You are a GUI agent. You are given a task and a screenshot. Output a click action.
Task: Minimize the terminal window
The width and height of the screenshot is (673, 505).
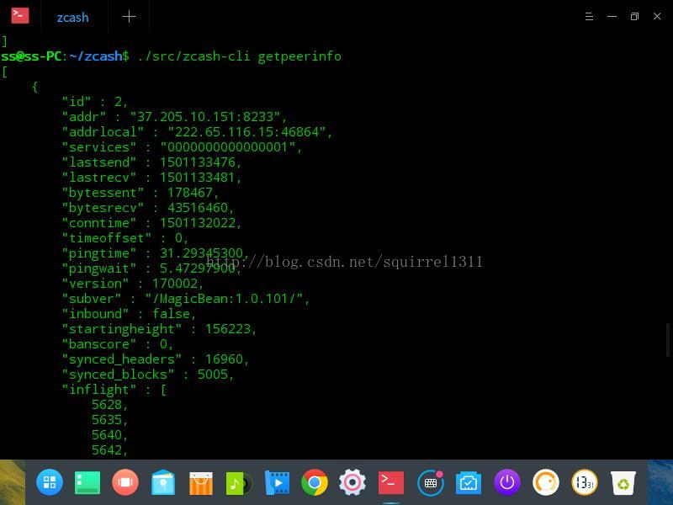pos(612,16)
